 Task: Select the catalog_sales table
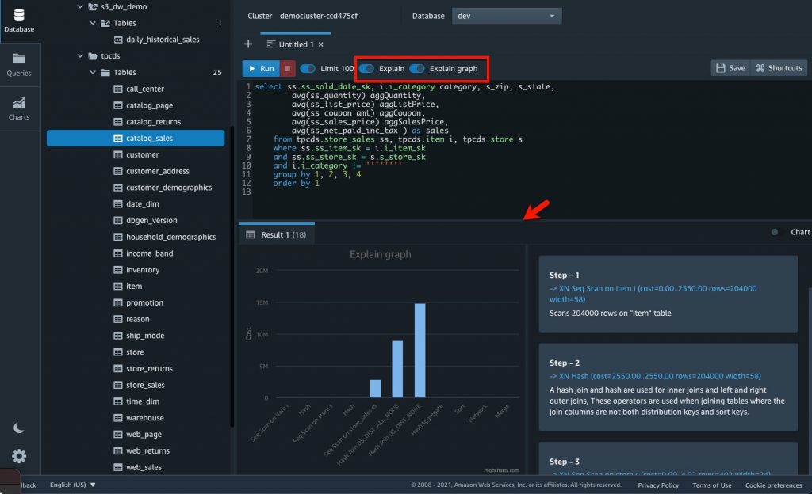[x=136, y=138]
